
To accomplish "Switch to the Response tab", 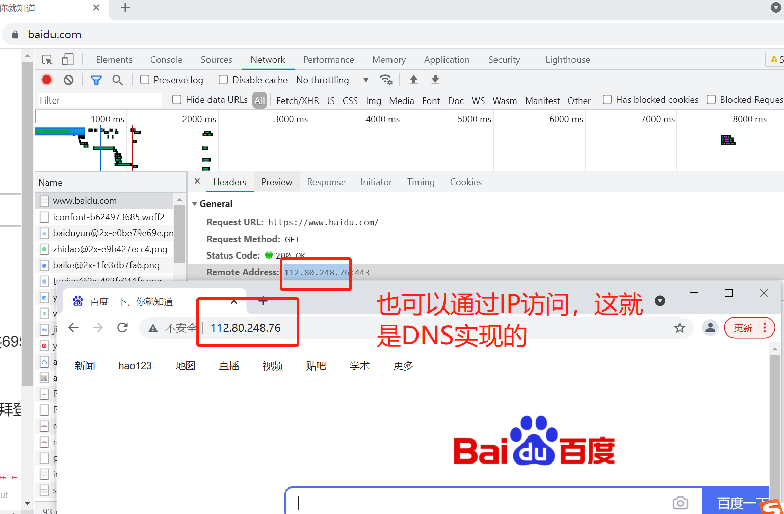I will click(x=326, y=182).
